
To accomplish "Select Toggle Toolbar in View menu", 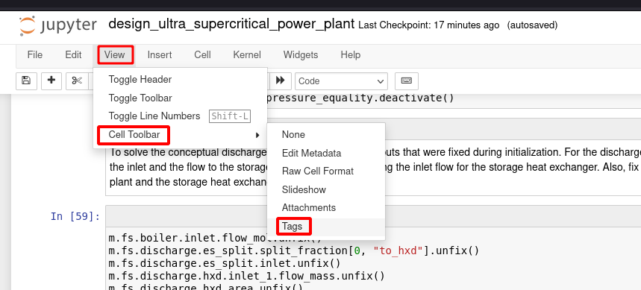I will [181, 98].
